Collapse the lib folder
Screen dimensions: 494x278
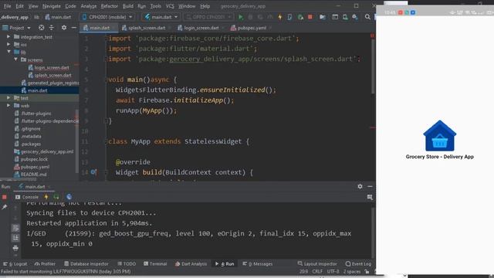tap(8, 52)
